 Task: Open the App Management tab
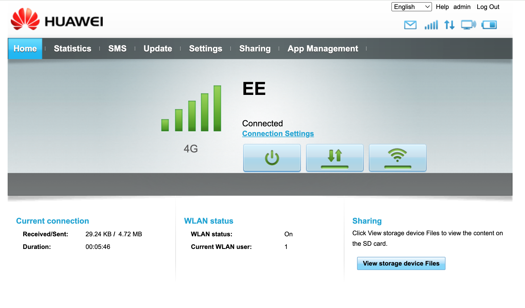323,49
